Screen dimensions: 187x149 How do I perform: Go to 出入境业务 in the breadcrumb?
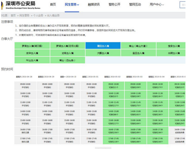(53, 15)
